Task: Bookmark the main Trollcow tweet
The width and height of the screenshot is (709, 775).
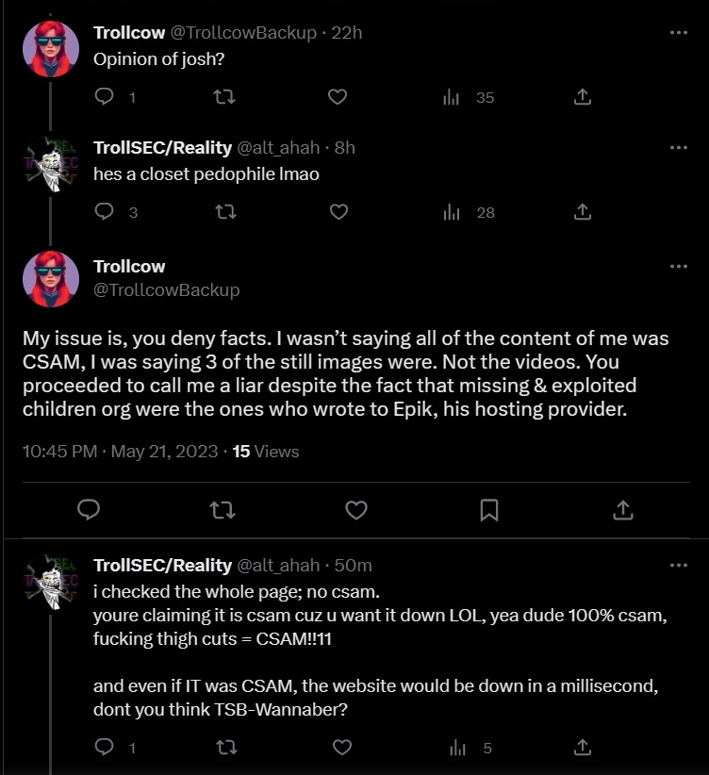Action: point(489,510)
